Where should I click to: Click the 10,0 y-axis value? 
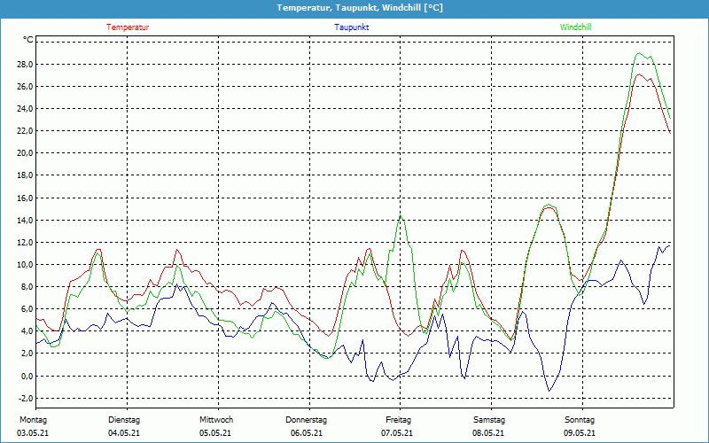25,264
